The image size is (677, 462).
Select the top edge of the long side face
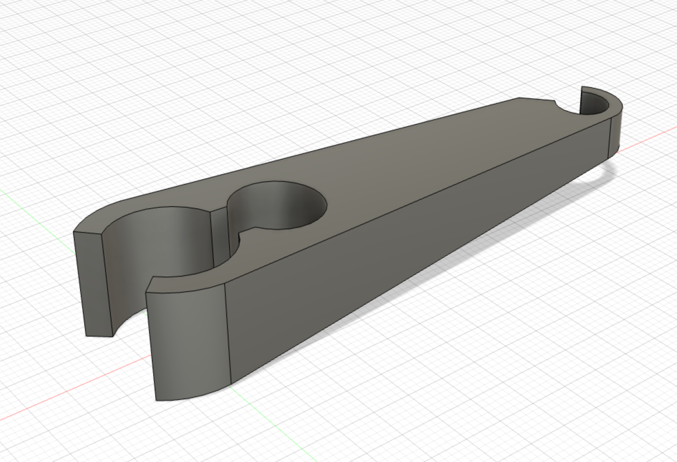(418, 200)
